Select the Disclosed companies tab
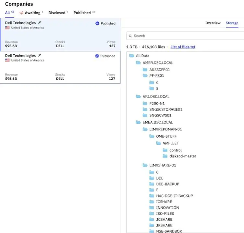The height and width of the screenshot is (233, 244). click(x=57, y=13)
